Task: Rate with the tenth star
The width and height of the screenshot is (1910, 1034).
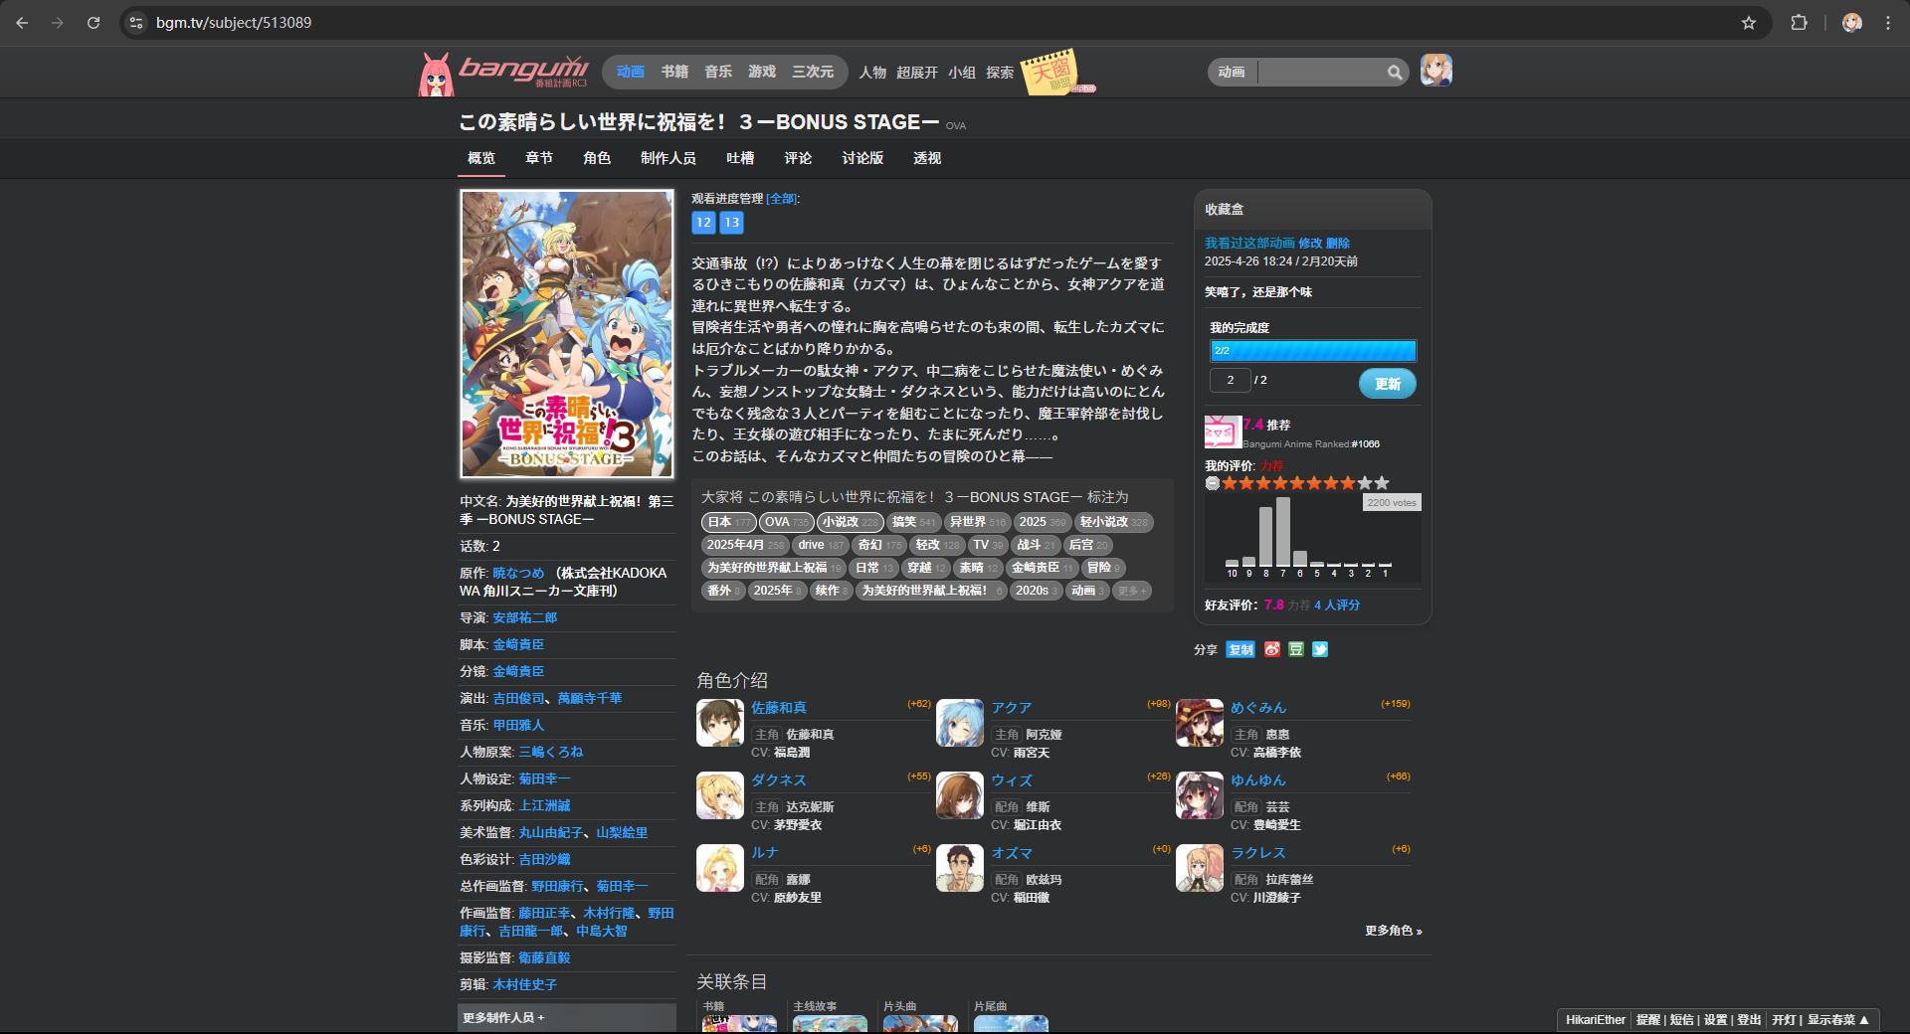Action: tap(1382, 483)
